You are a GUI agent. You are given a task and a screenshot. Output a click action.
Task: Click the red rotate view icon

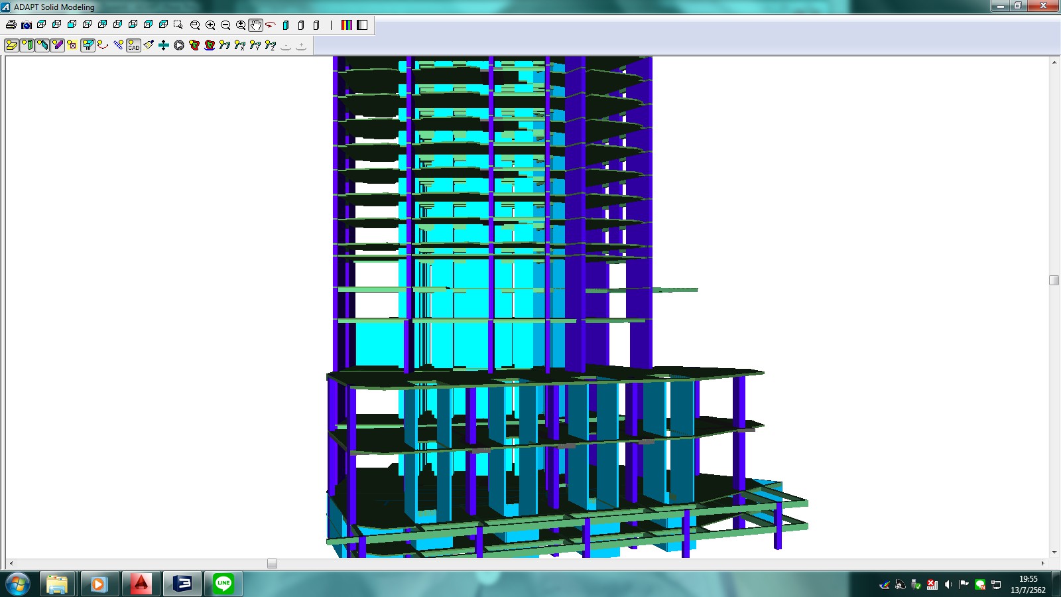click(271, 25)
